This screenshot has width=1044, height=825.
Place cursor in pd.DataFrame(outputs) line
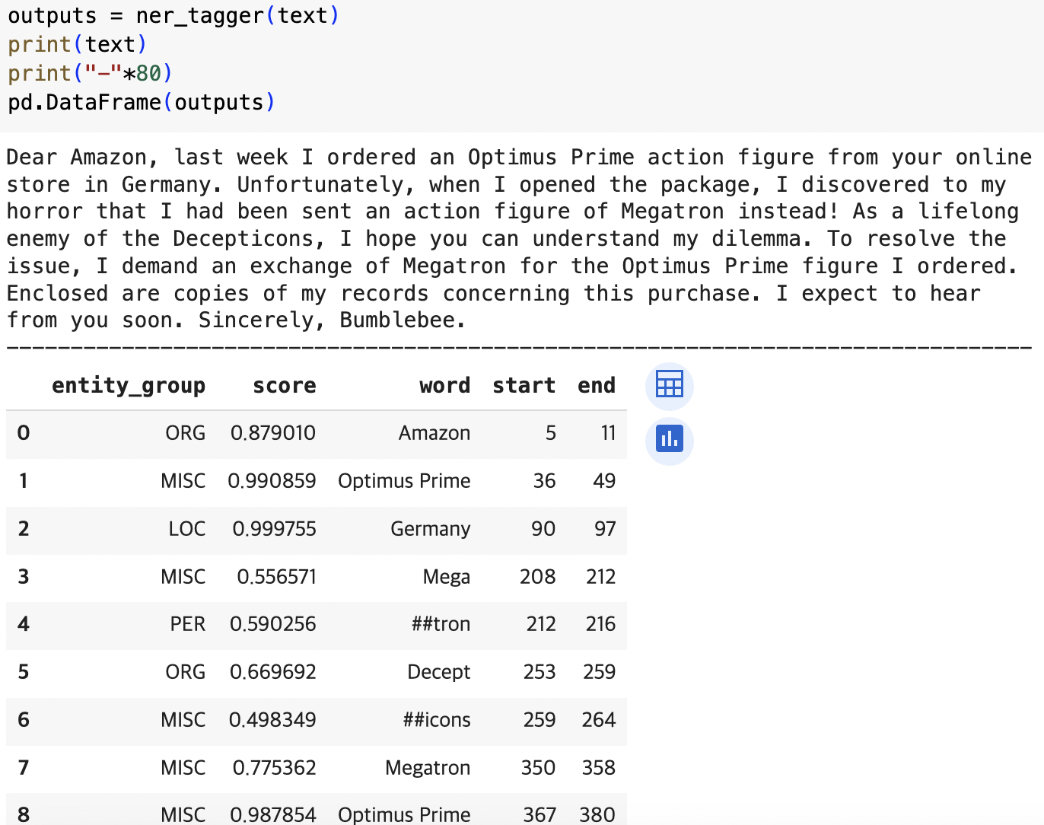point(142,102)
